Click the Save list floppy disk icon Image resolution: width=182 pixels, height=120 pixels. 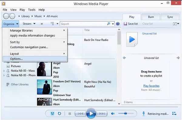click(x=125, y=24)
